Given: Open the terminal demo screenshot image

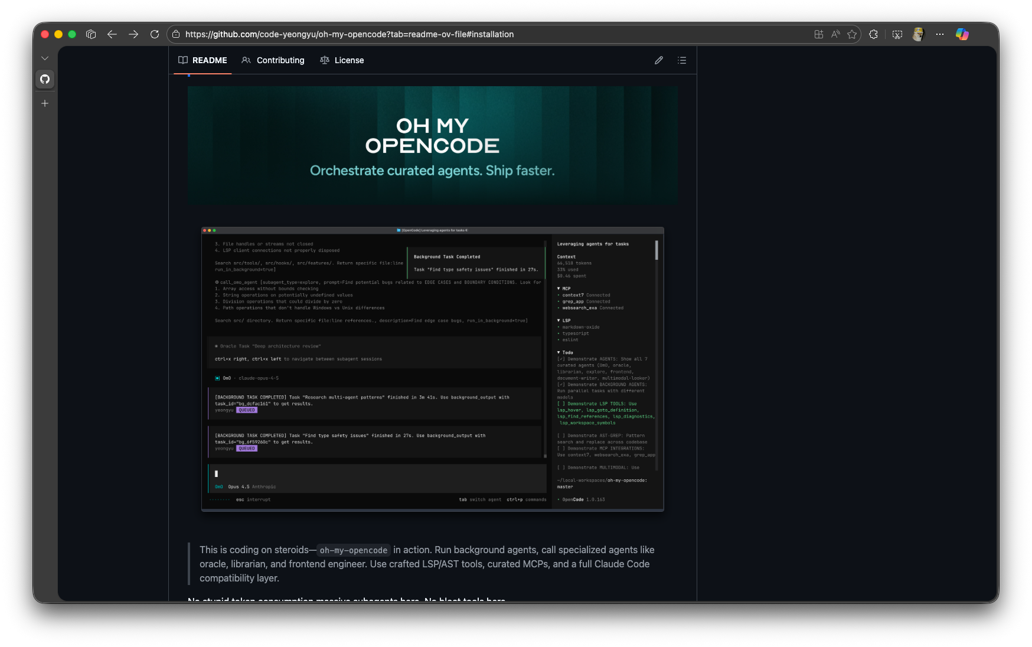Looking at the screenshot, I should click(433, 369).
